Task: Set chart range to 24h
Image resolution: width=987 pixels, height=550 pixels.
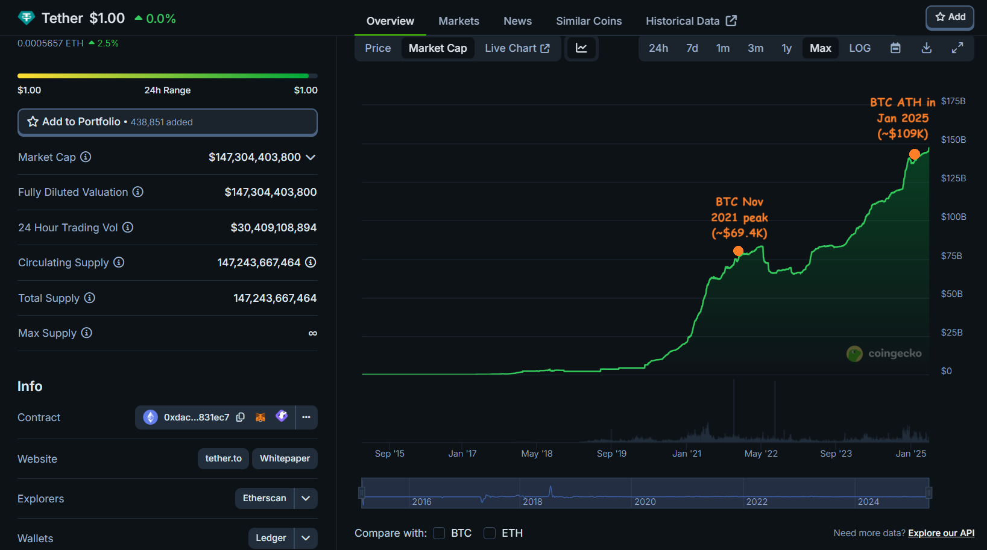Action: pyautogui.click(x=658, y=48)
